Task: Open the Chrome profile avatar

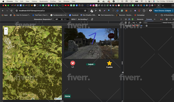Action: click(150, 11)
